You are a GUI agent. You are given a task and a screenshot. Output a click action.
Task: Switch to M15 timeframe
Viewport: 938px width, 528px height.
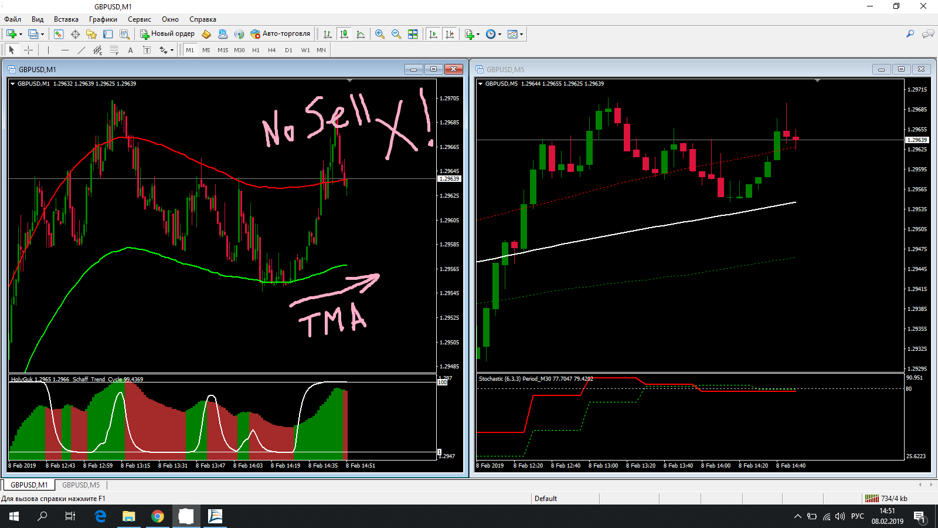[223, 50]
